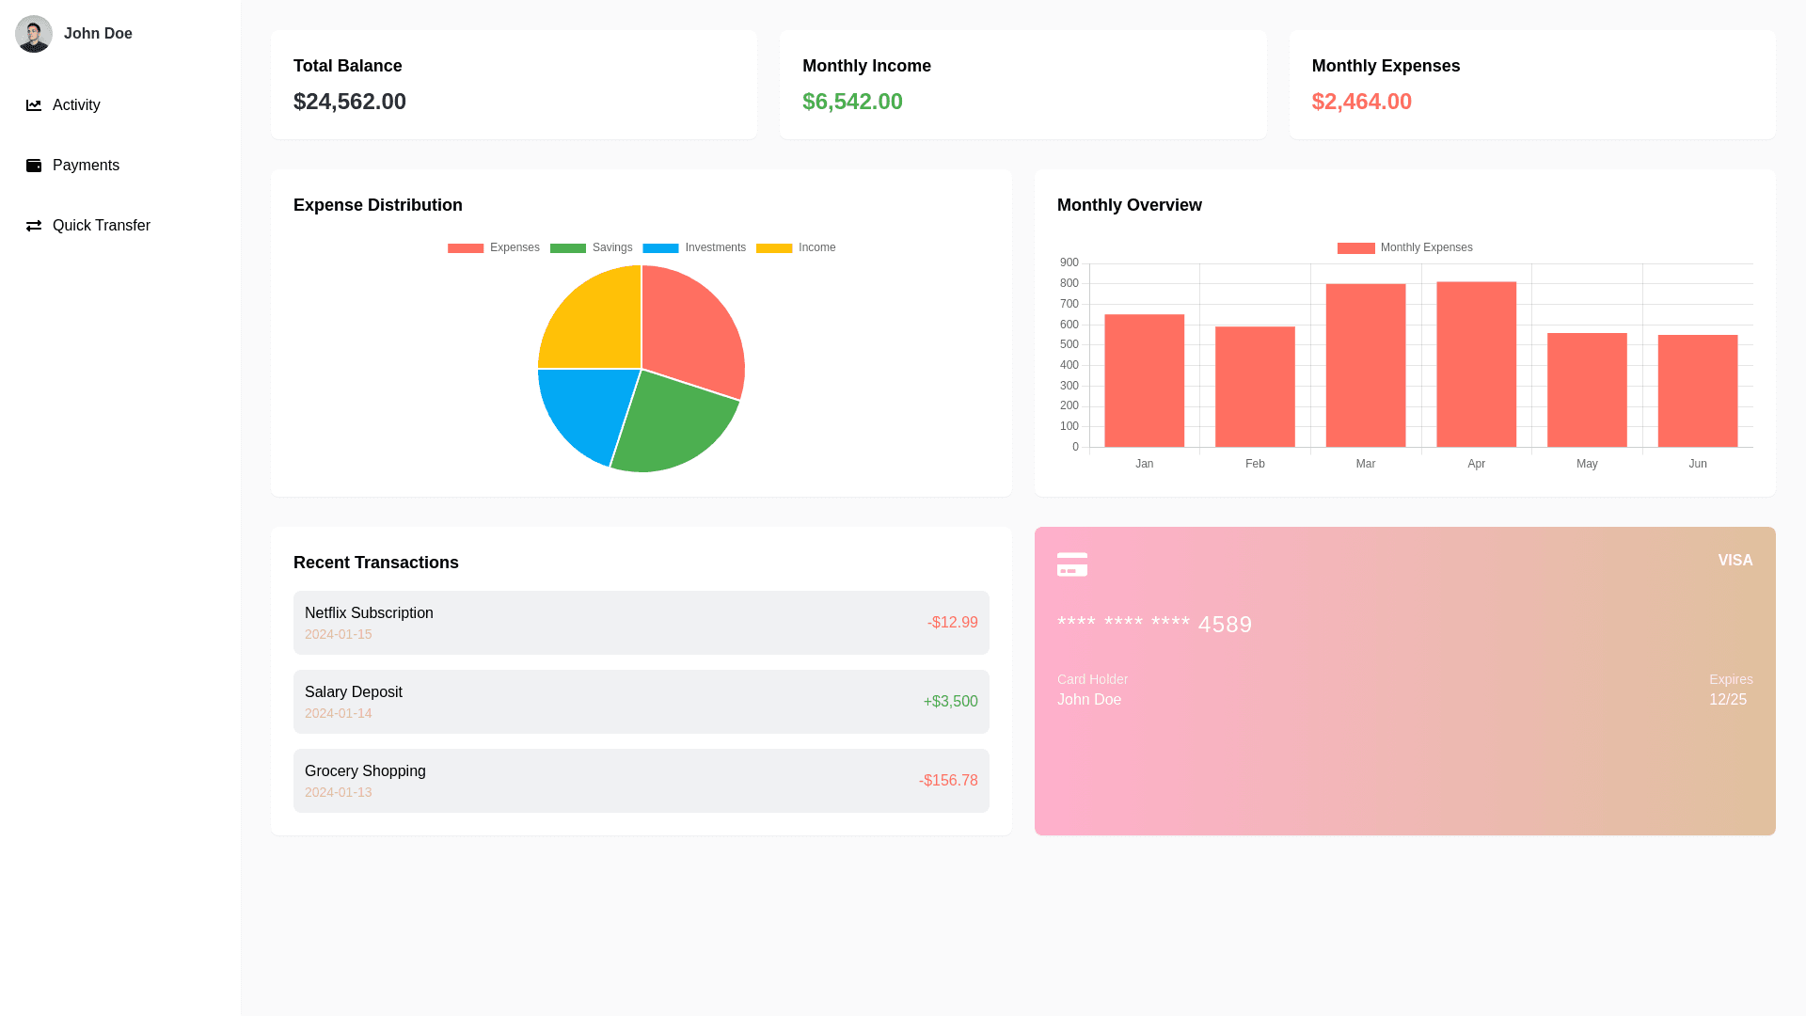
Task: Click the VISA logo on the pink card
Action: tap(1735, 560)
